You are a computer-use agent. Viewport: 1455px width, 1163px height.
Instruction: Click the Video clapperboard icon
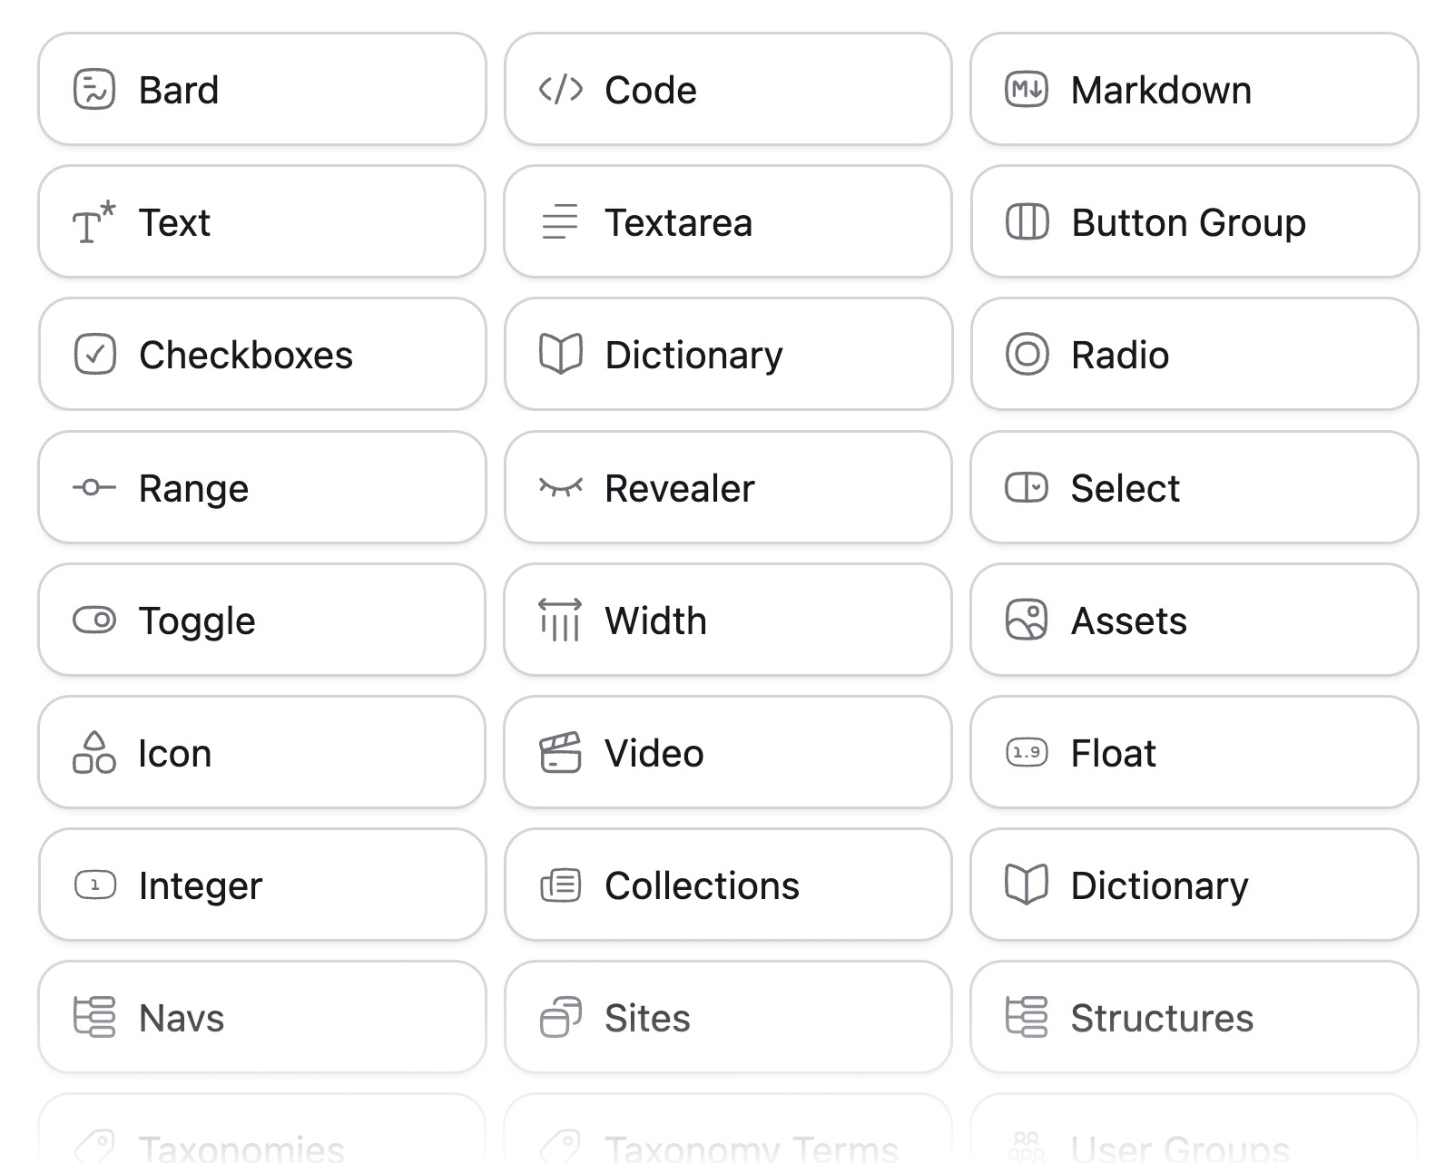pos(560,752)
